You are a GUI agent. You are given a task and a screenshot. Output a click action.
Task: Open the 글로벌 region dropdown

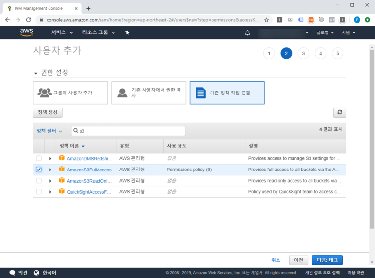(x=325, y=33)
